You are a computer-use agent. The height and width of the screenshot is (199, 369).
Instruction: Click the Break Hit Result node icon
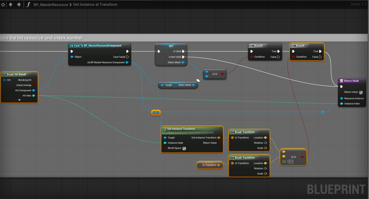(x=4, y=74)
